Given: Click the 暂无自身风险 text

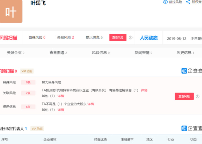Looking at the screenshot, I should 52,82.
